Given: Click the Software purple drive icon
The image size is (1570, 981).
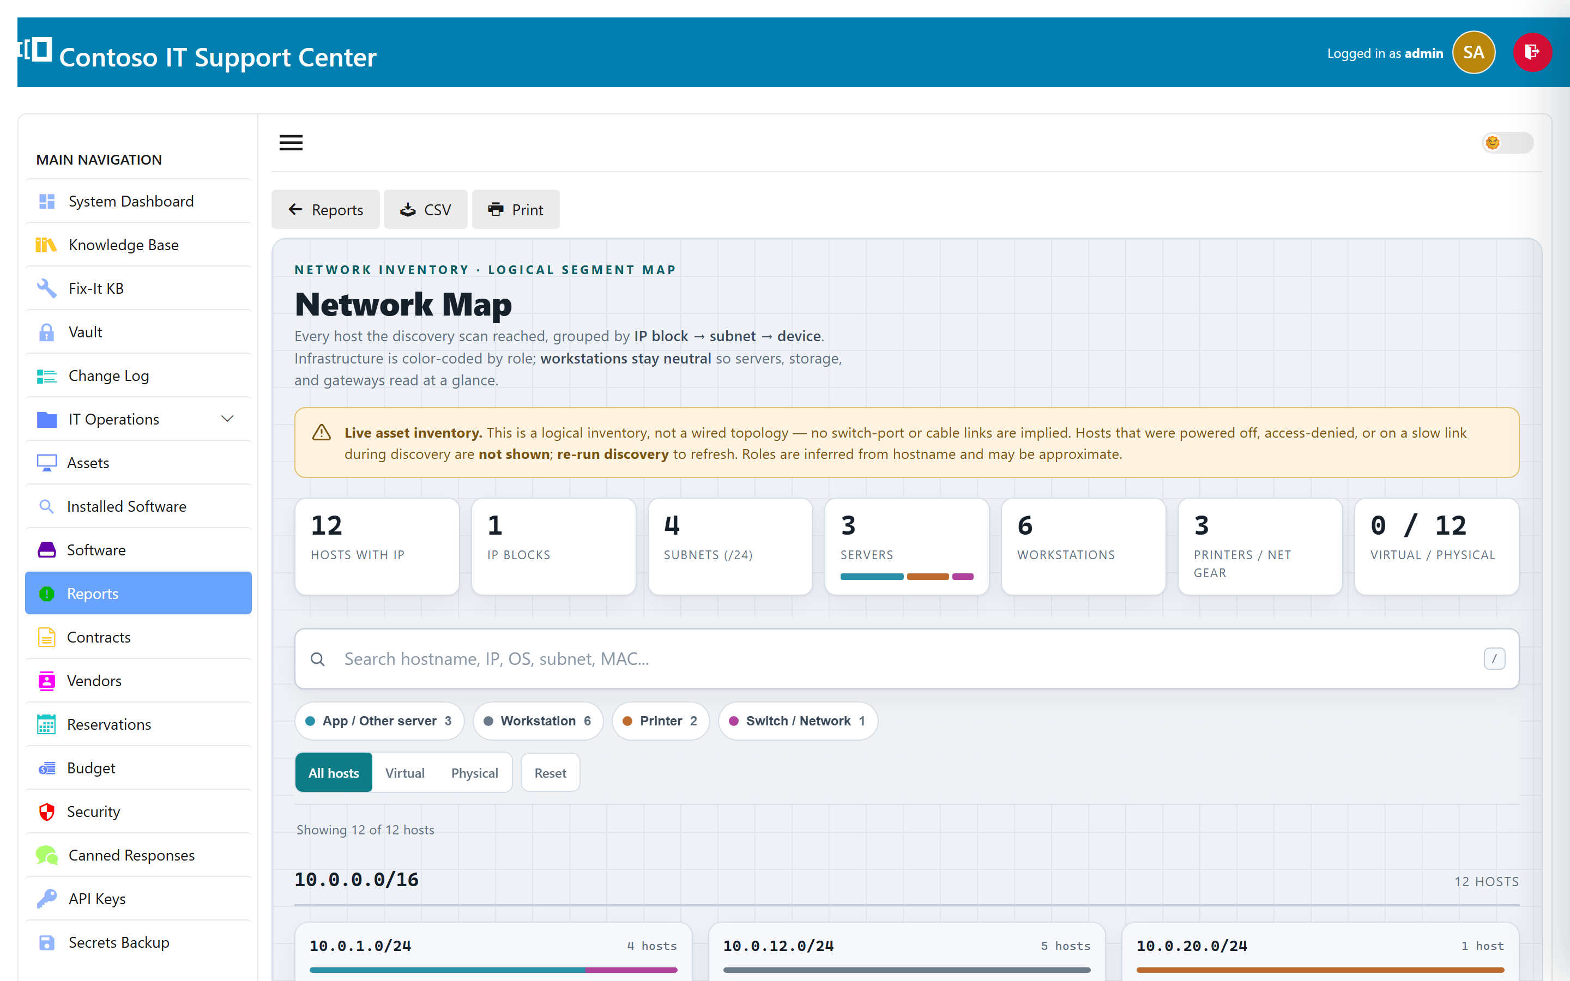Looking at the screenshot, I should (x=47, y=549).
